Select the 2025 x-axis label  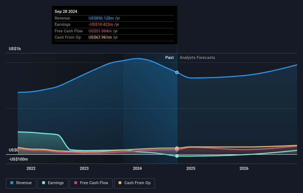point(191,169)
